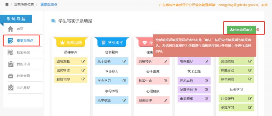
Task: Edit icon for 团结友爱
Action: [83, 61]
